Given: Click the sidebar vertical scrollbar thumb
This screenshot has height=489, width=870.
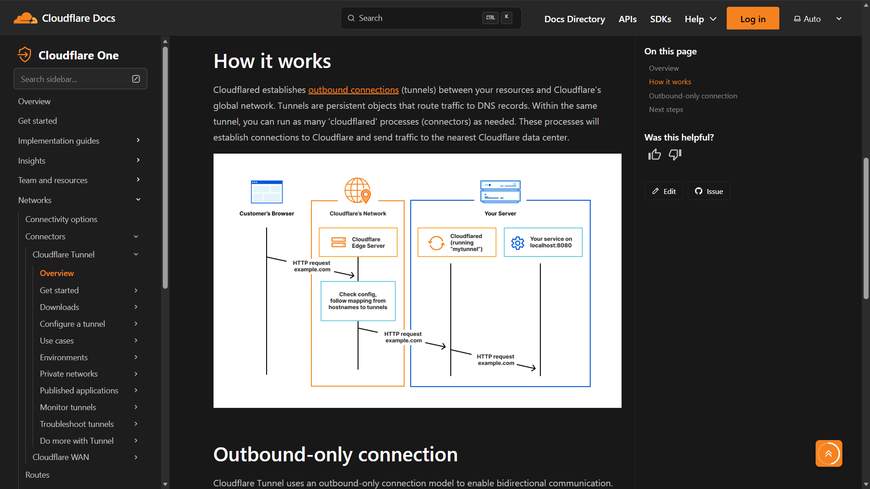Looking at the screenshot, I should tap(165, 168).
